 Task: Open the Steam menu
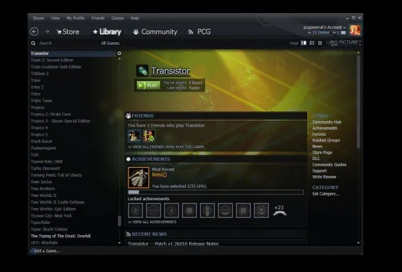coord(38,18)
